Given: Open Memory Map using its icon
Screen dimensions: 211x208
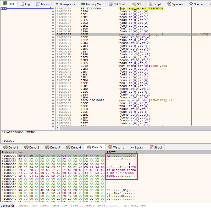Looking at the screenshot, I should pyautogui.click(x=83, y=4).
